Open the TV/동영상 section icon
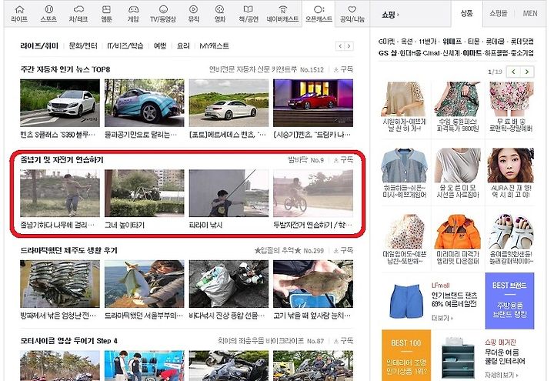 click(163, 13)
